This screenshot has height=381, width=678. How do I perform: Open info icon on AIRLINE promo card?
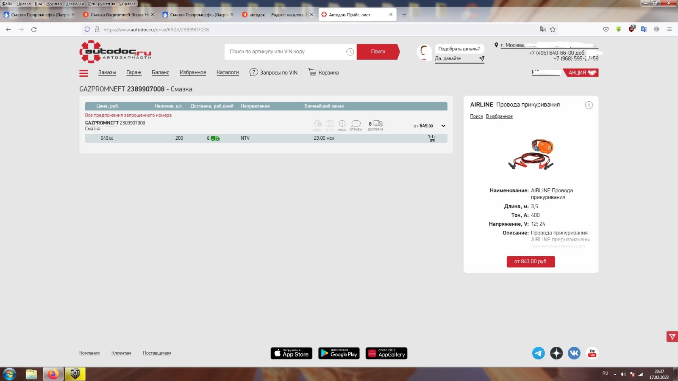click(x=589, y=105)
